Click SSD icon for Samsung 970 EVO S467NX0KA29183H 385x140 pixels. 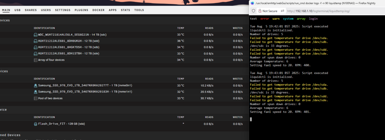pyautogui.click(x=35, y=92)
